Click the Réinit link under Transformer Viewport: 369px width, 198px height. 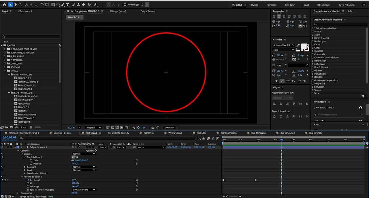pos(74,193)
